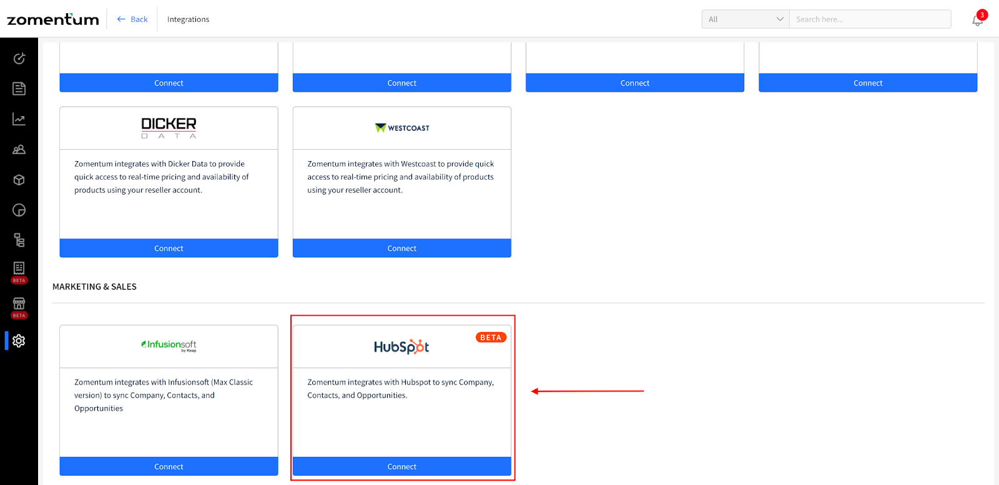Open the analytics chart icon in sidebar
The width and height of the screenshot is (999, 485).
pos(19,119)
